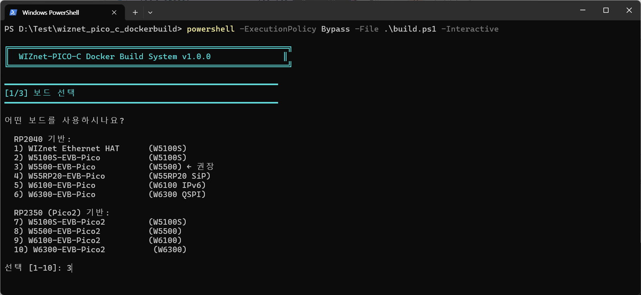This screenshot has height=295, width=641.
Task: Click the [1/3] step heading text
Action: pos(40,93)
